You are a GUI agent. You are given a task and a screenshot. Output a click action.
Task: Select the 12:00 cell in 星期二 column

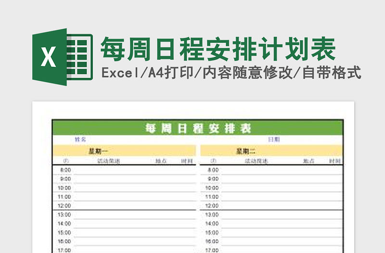[x=212, y=206]
